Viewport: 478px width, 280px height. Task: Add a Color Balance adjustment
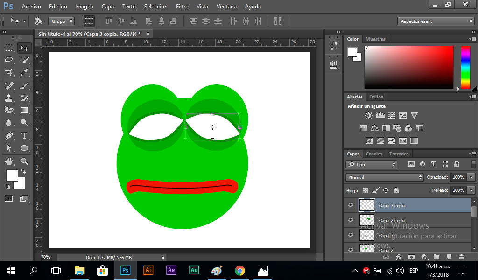(x=375, y=128)
